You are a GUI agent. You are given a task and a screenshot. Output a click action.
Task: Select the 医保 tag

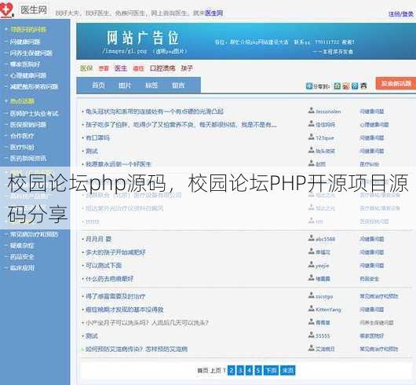click(86, 68)
